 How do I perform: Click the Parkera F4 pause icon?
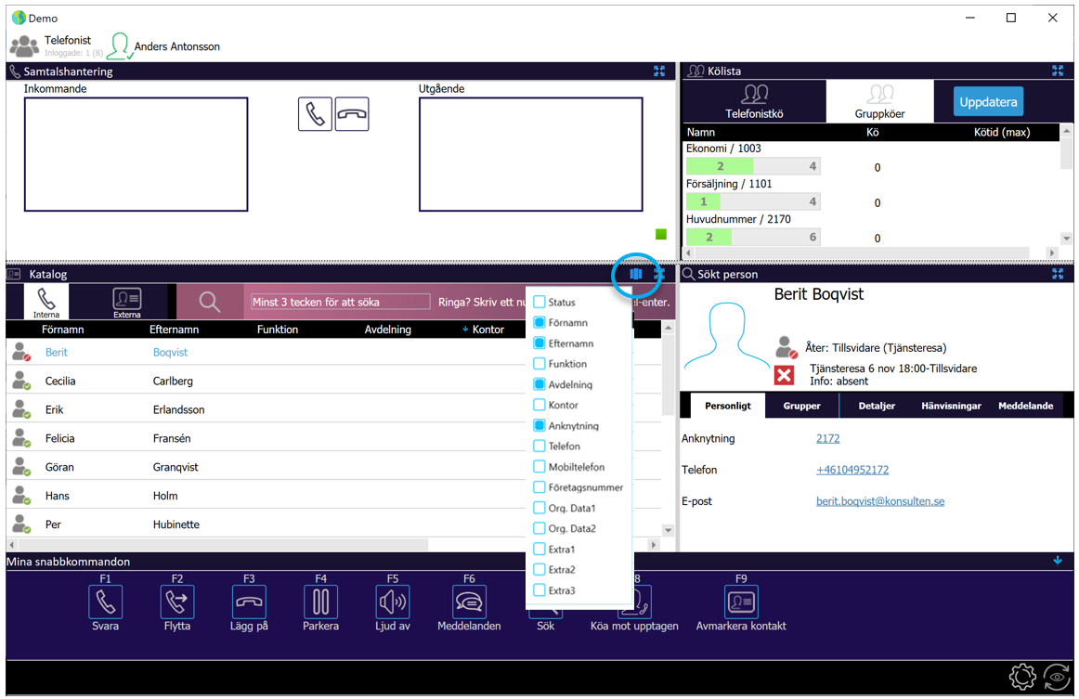(x=320, y=602)
